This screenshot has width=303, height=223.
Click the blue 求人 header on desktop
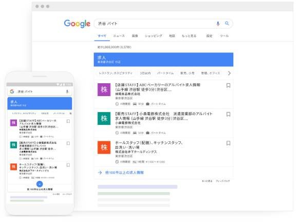pos(163,60)
